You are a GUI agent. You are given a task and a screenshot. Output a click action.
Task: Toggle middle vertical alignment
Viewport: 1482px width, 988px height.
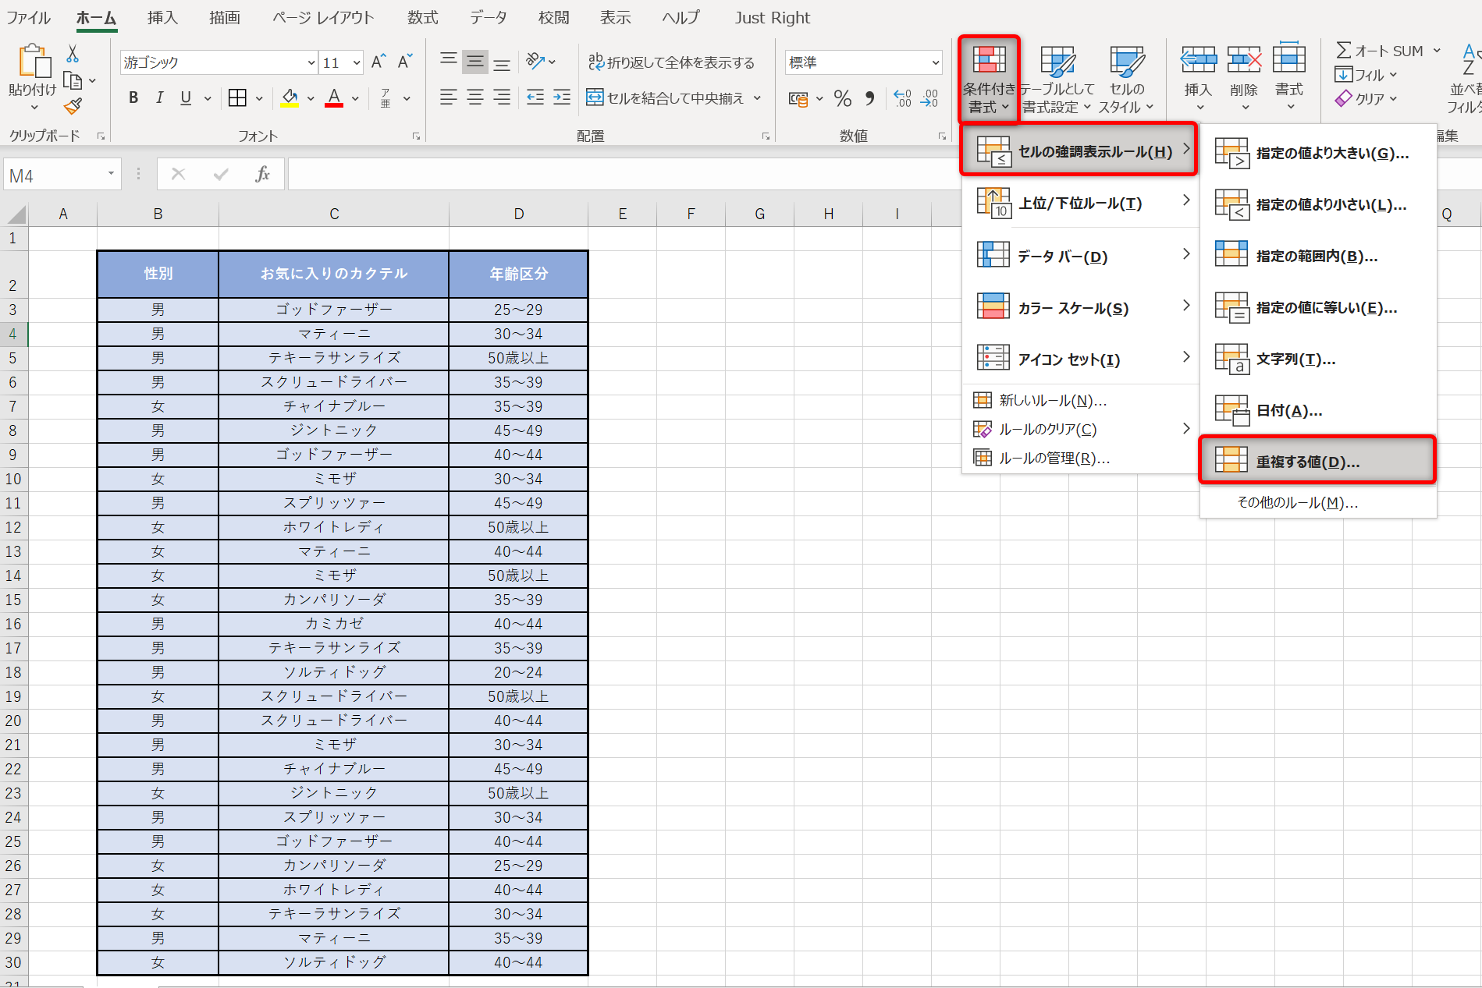click(x=474, y=62)
